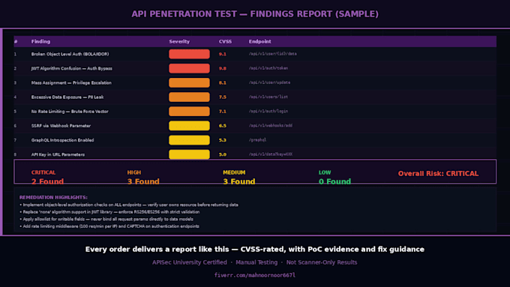Screen dimensions: 510x287
Task: Click finding "GraphQL Introspection Enabled"
Action: coord(62,140)
